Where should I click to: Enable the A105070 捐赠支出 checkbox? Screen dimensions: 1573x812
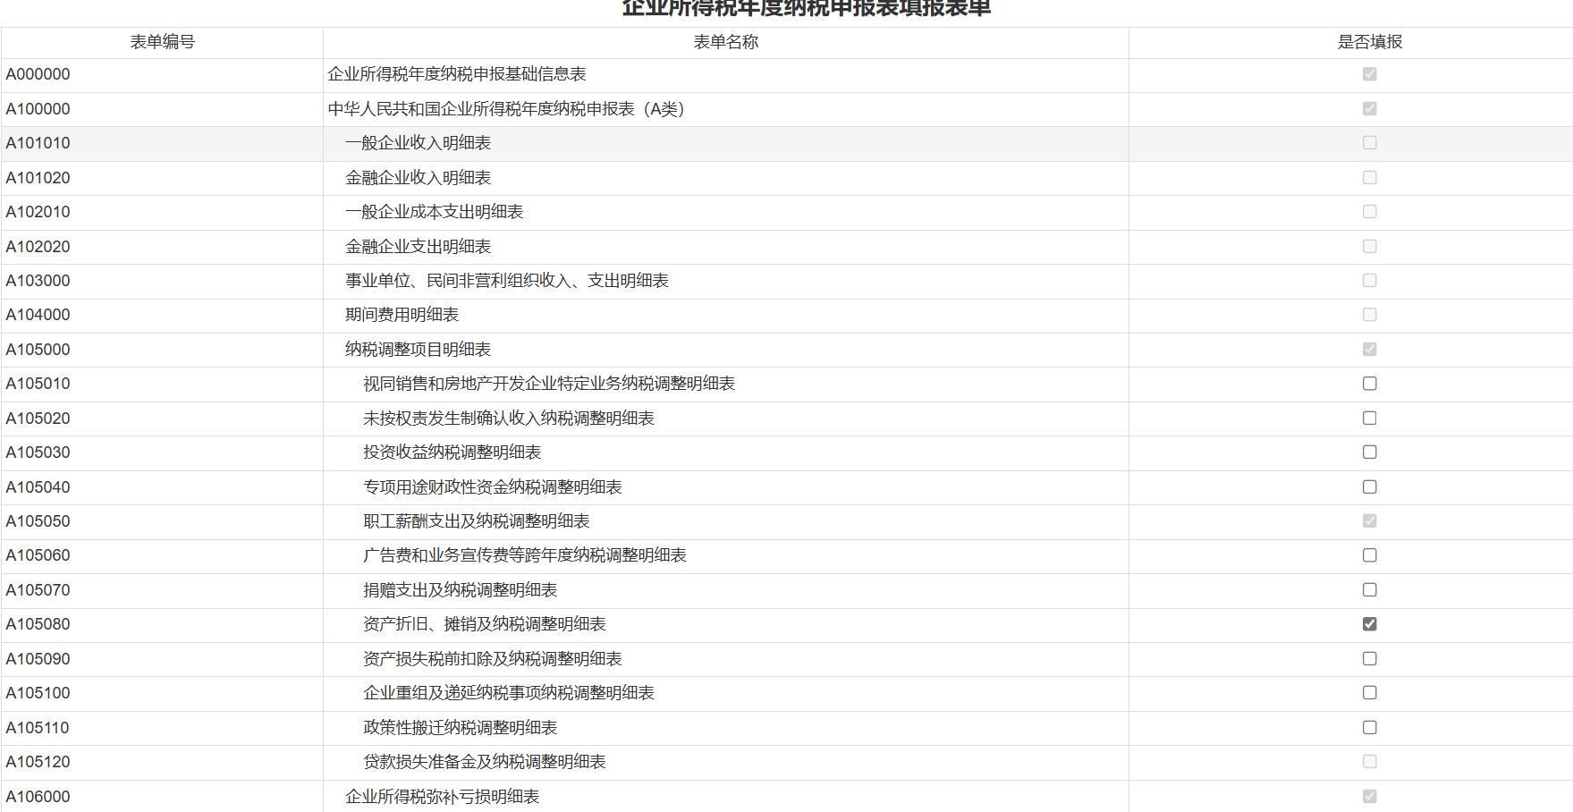tap(1369, 590)
